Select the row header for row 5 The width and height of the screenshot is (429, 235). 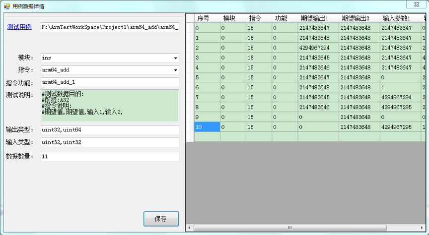click(x=190, y=77)
